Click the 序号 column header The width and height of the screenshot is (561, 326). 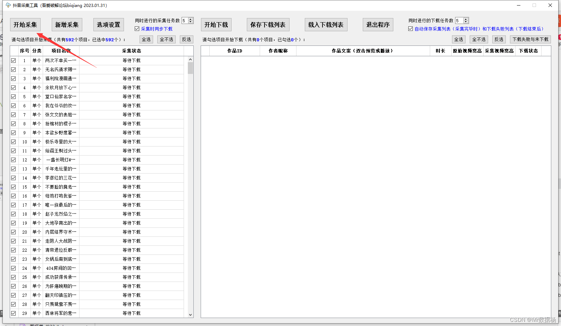click(25, 51)
